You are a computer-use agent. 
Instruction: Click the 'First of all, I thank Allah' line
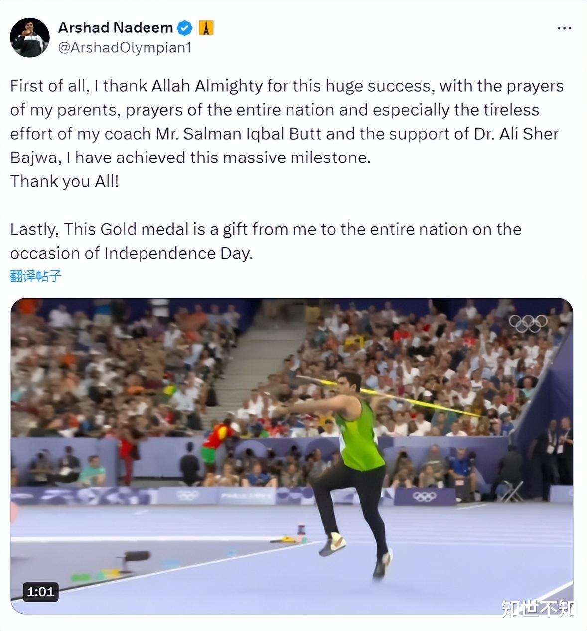point(287,86)
